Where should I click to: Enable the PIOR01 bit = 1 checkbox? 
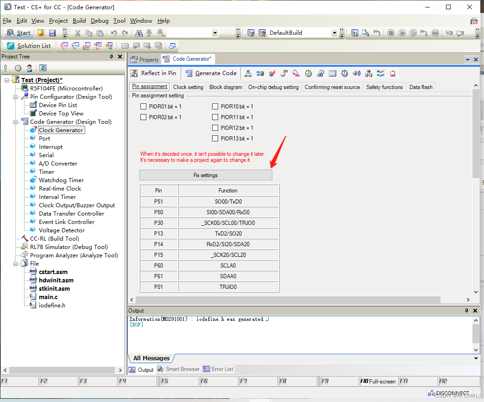tap(143, 107)
